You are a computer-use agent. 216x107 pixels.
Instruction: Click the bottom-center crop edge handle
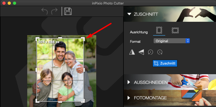click(x=60, y=102)
